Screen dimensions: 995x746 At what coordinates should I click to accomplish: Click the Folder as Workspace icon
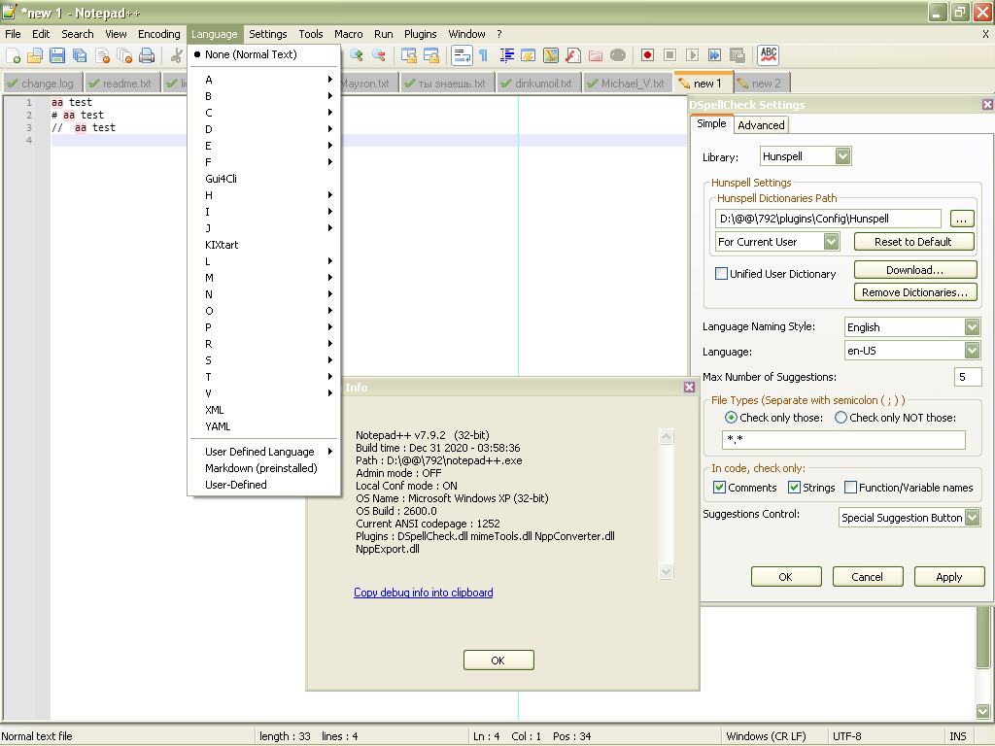click(596, 55)
